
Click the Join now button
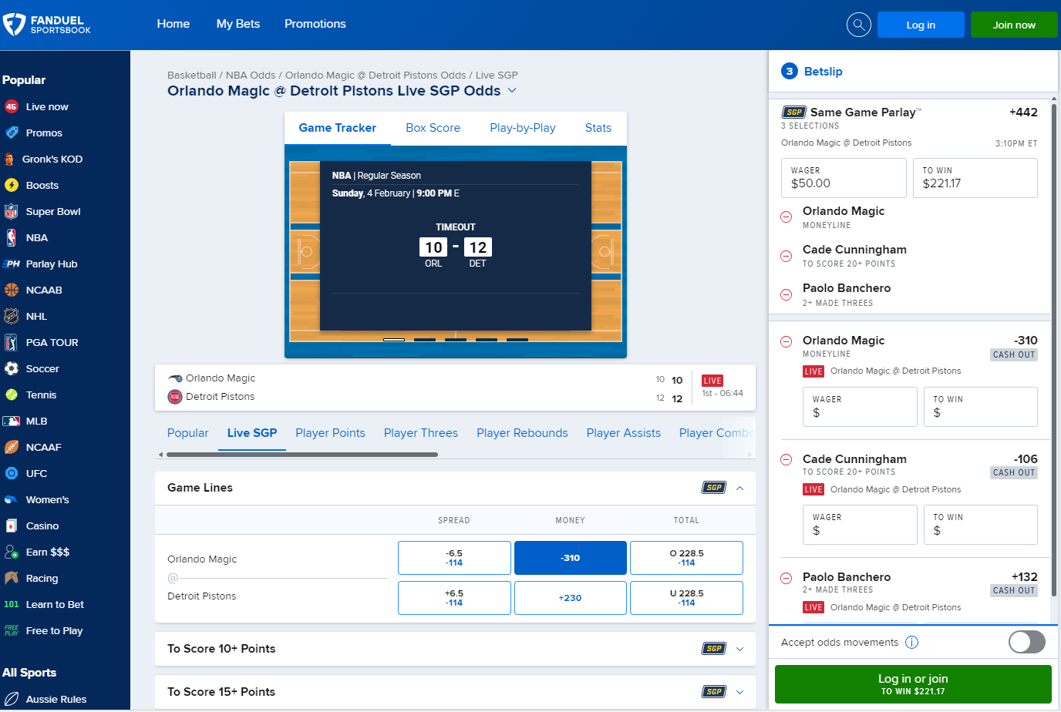tap(1014, 25)
